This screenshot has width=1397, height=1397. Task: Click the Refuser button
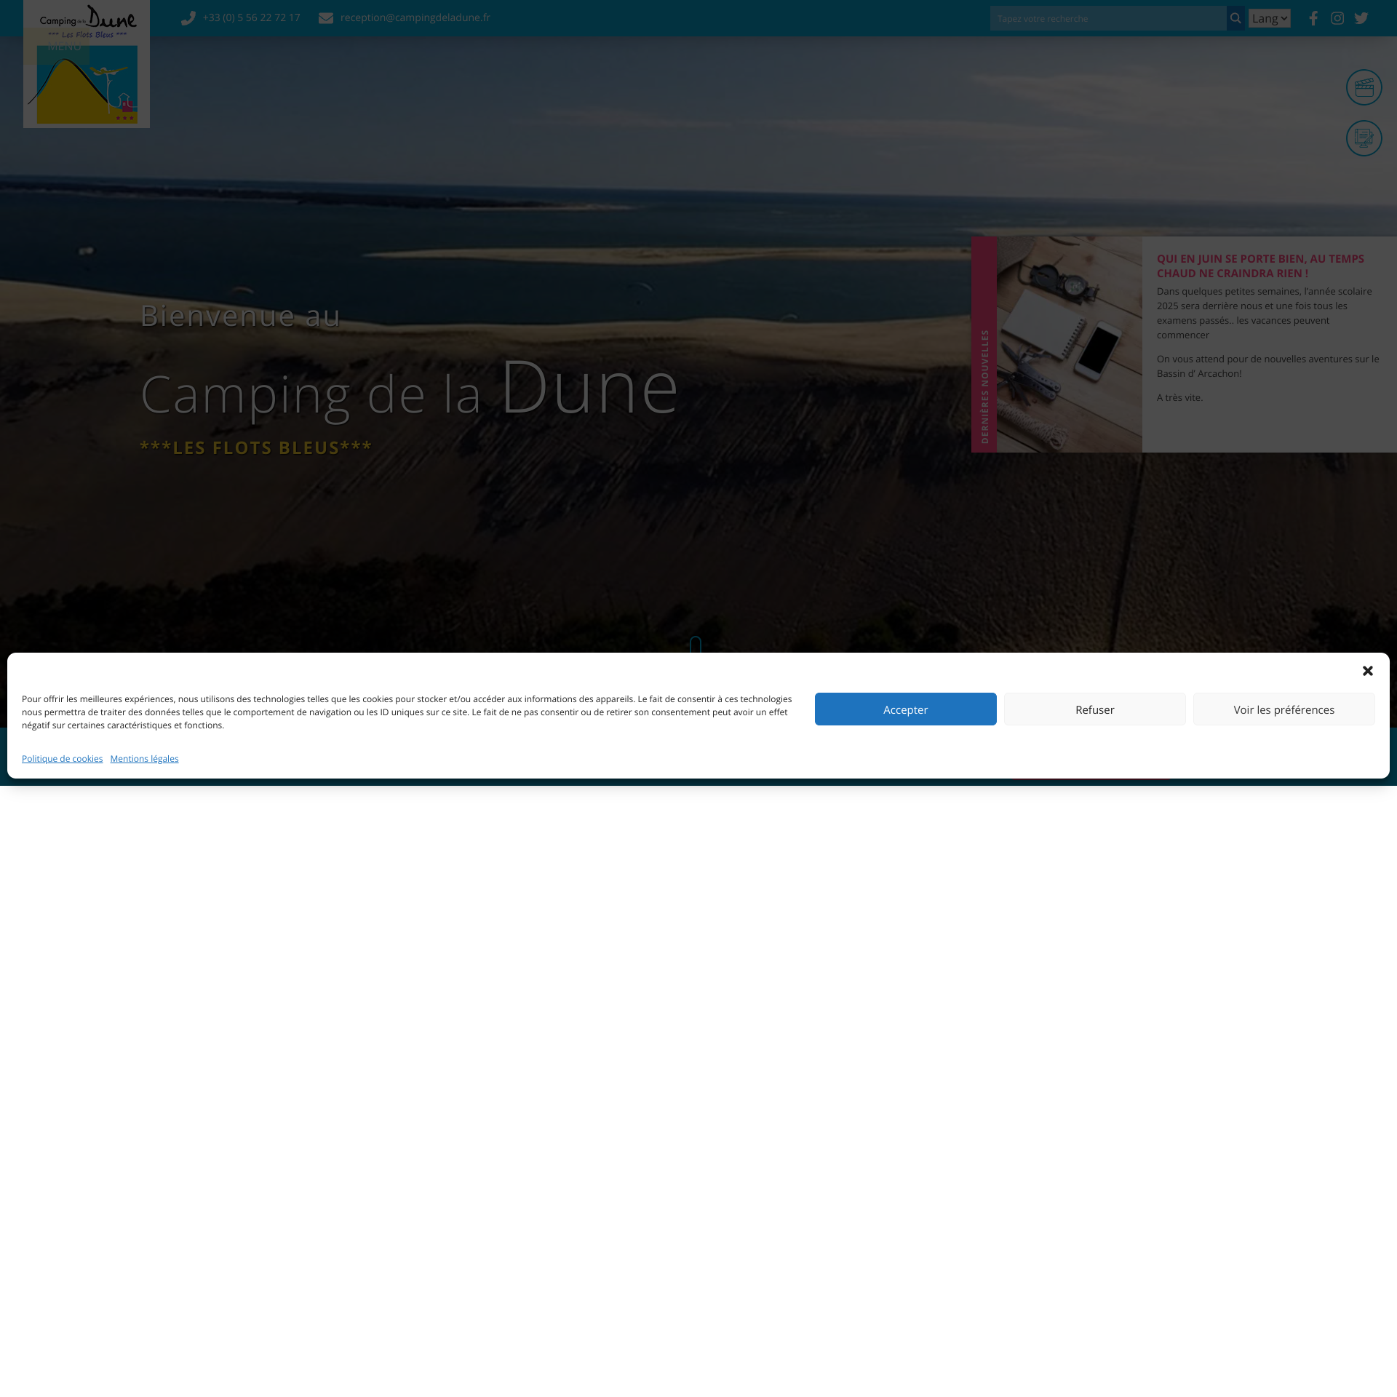click(x=1095, y=709)
